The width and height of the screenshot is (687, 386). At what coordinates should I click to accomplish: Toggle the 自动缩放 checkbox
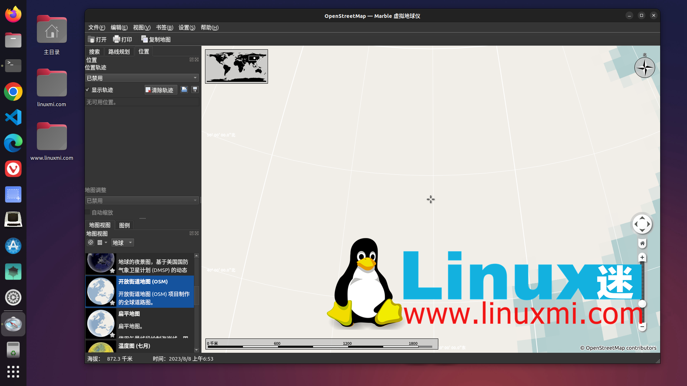click(x=88, y=212)
